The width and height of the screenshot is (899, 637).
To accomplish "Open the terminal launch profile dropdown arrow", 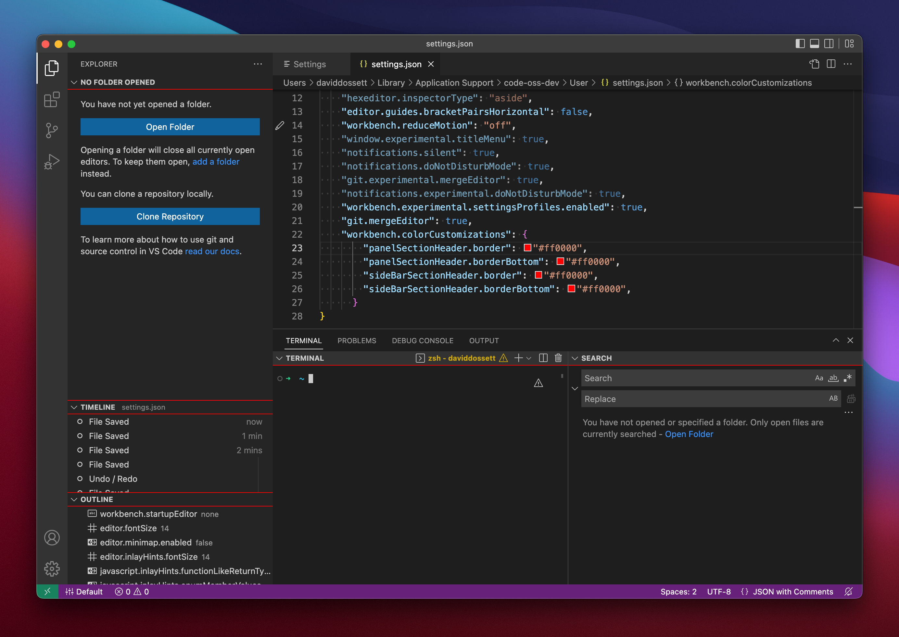I will (528, 358).
